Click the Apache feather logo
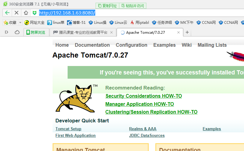Image resolution: width=244 pixels, height=151 pixels. (x=236, y=56)
